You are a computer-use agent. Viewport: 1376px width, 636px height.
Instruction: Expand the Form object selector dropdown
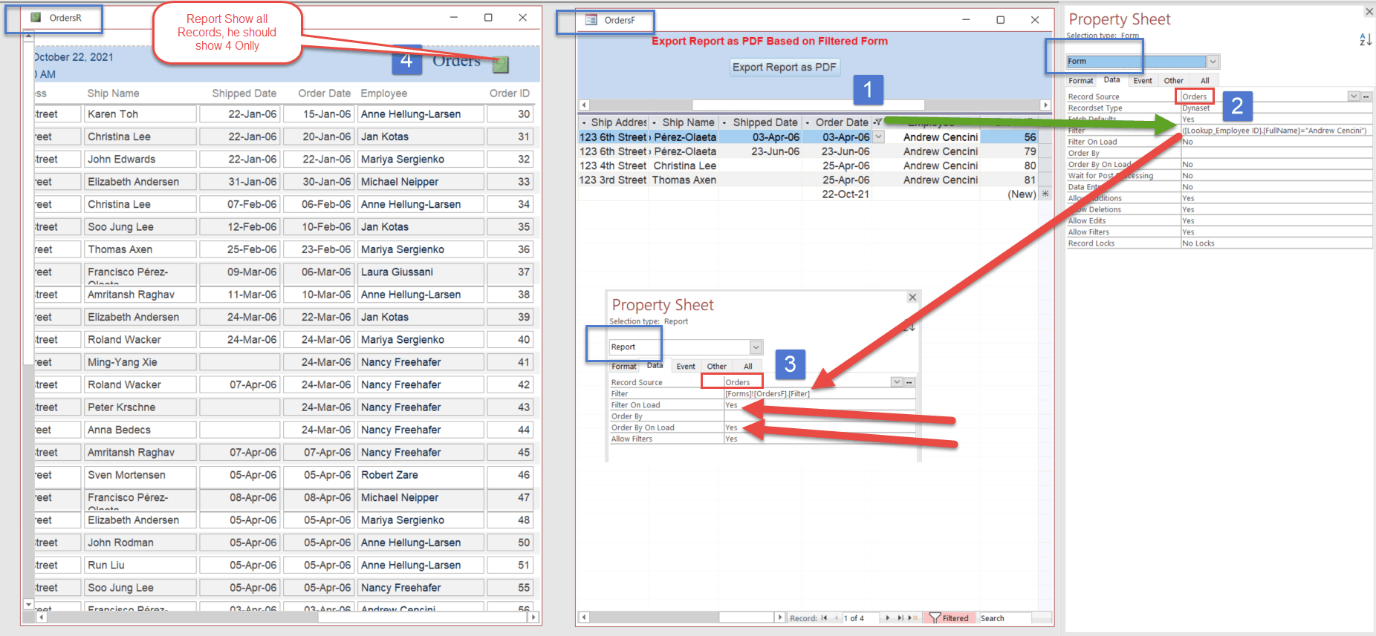pos(1213,62)
